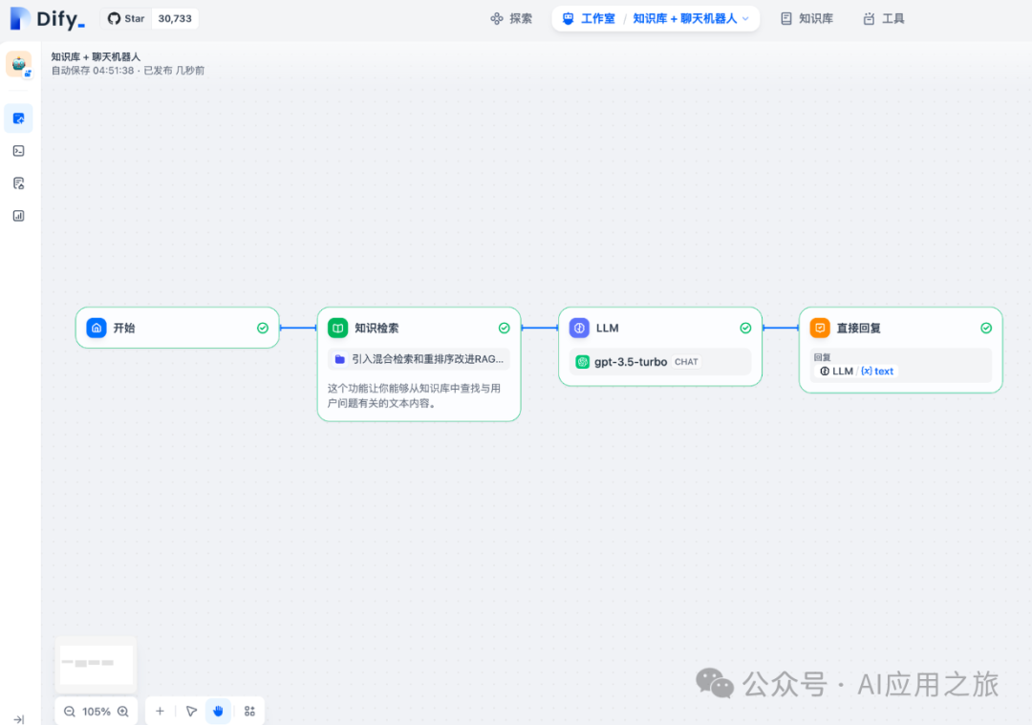Go to the 知识库 tab
Image resolution: width=1032 pixels, height=725 pixels.
tap(806, 19)
